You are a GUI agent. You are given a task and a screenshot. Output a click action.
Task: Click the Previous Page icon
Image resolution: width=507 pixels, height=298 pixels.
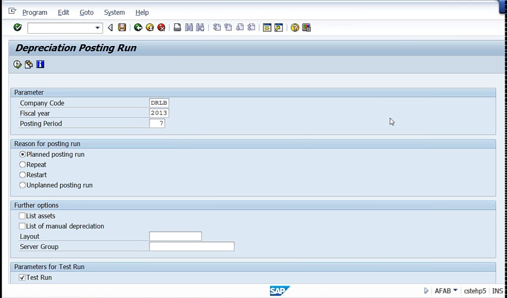click(x=228, y=28)
